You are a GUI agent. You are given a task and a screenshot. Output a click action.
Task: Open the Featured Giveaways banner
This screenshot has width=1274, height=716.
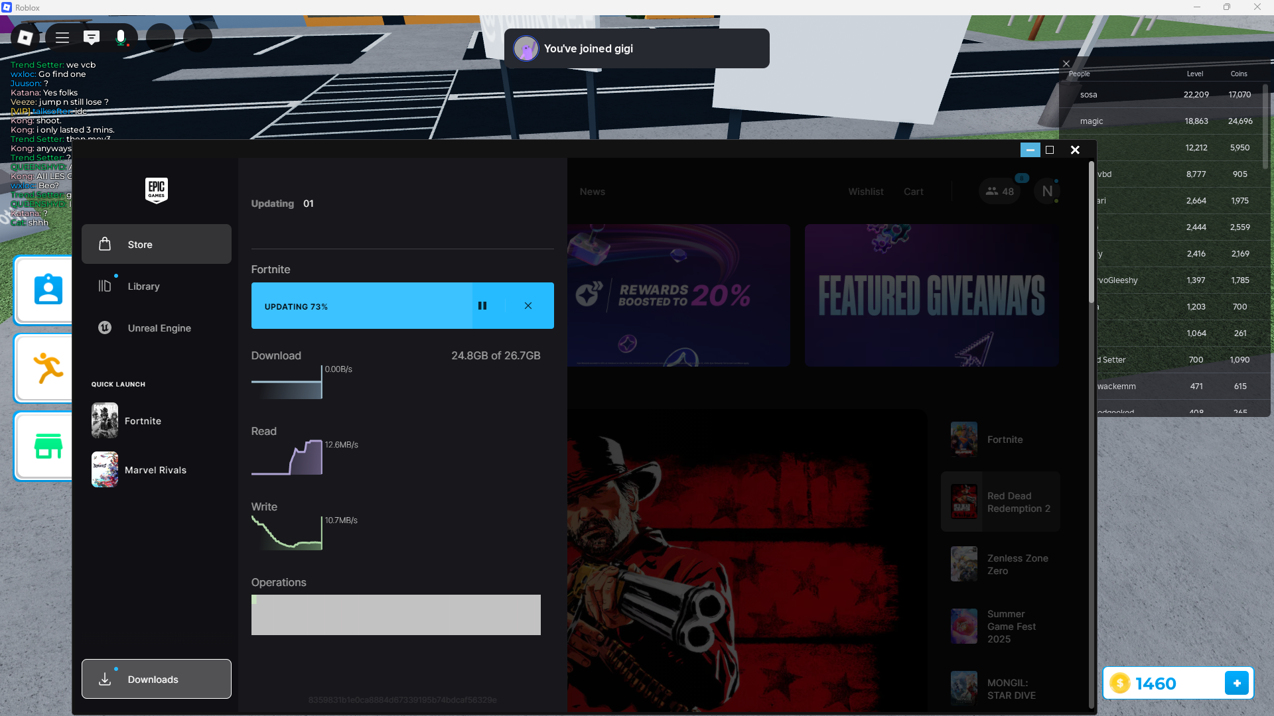pyautogui.click(x=932, y=295)
